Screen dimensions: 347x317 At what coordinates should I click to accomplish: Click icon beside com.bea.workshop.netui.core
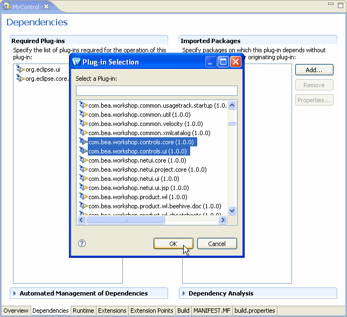point(84,160)
